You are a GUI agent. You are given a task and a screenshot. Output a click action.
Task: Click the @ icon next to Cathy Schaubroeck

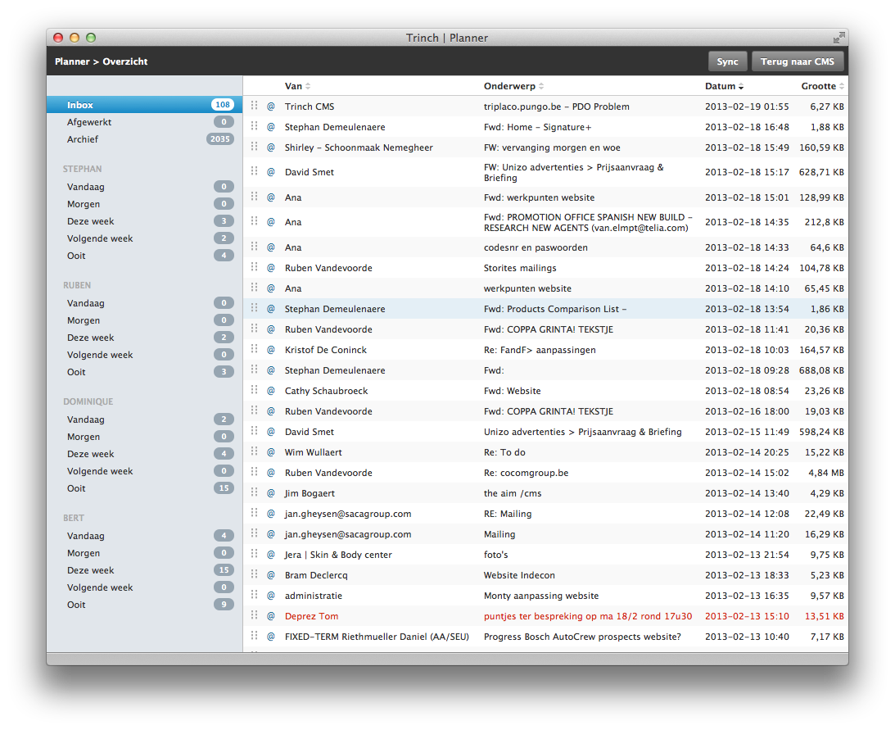click(x=271, y=391)
